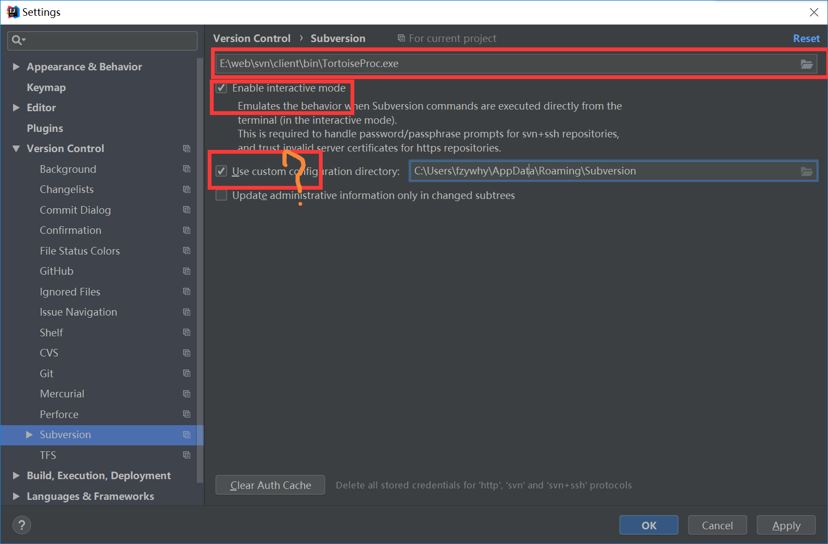Screen dimensions: 828x544
Task: Close the Settings dialog window
Action: point(814,12)
